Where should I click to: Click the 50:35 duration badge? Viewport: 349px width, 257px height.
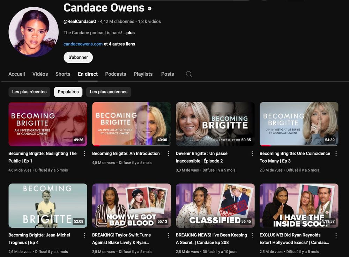[x=246, y=140]
